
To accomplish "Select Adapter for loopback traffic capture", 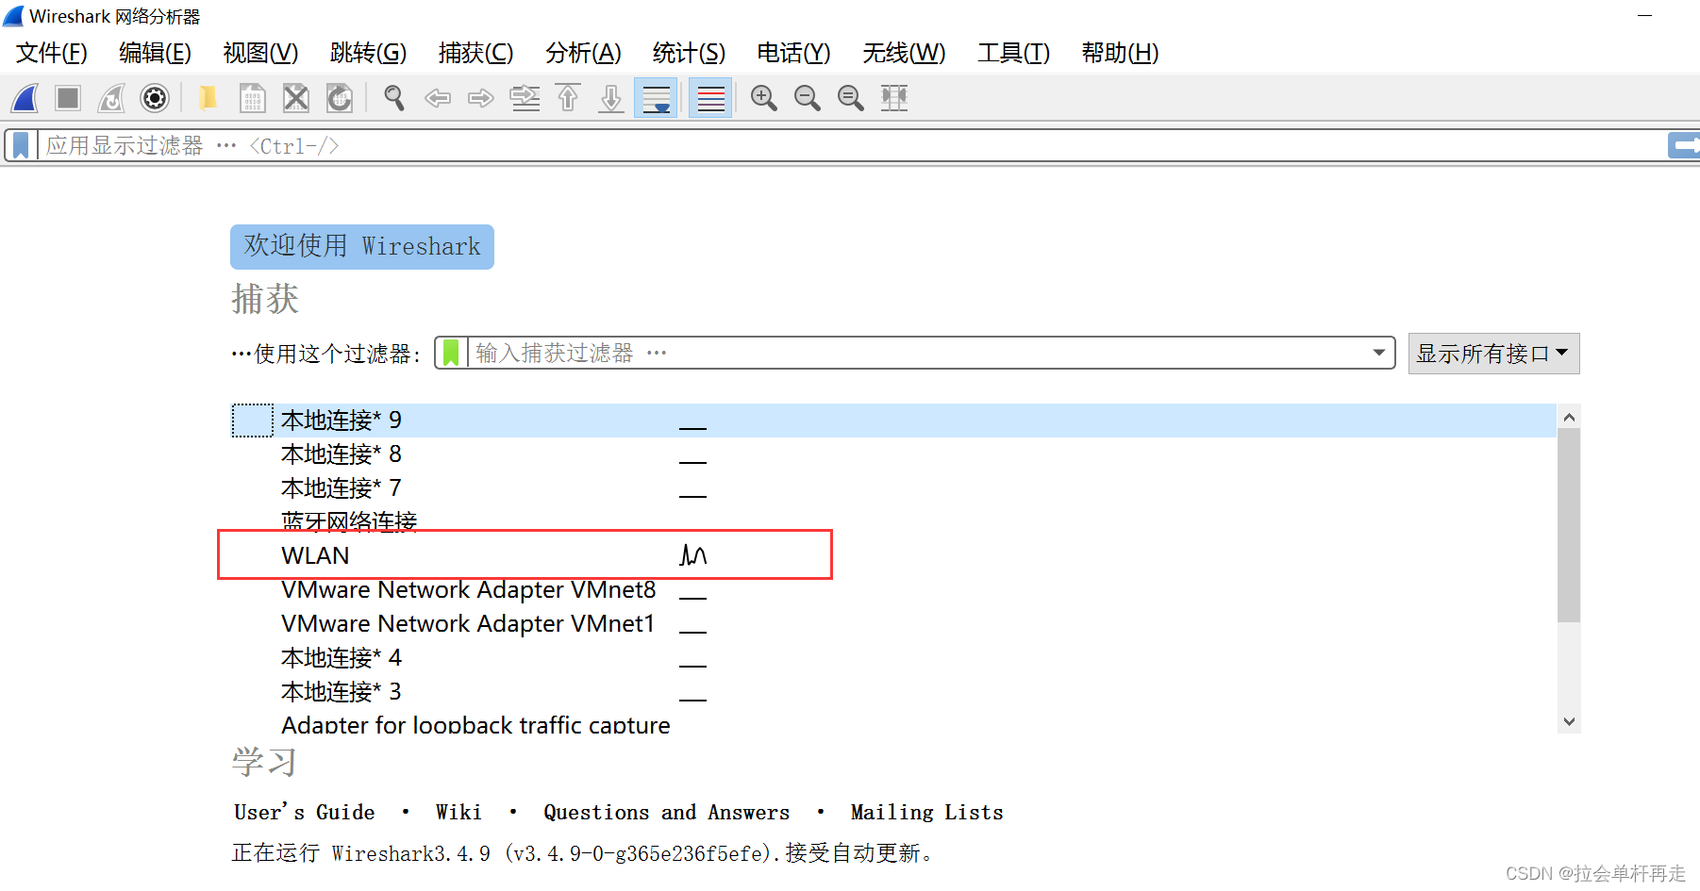I will point(893,723).
